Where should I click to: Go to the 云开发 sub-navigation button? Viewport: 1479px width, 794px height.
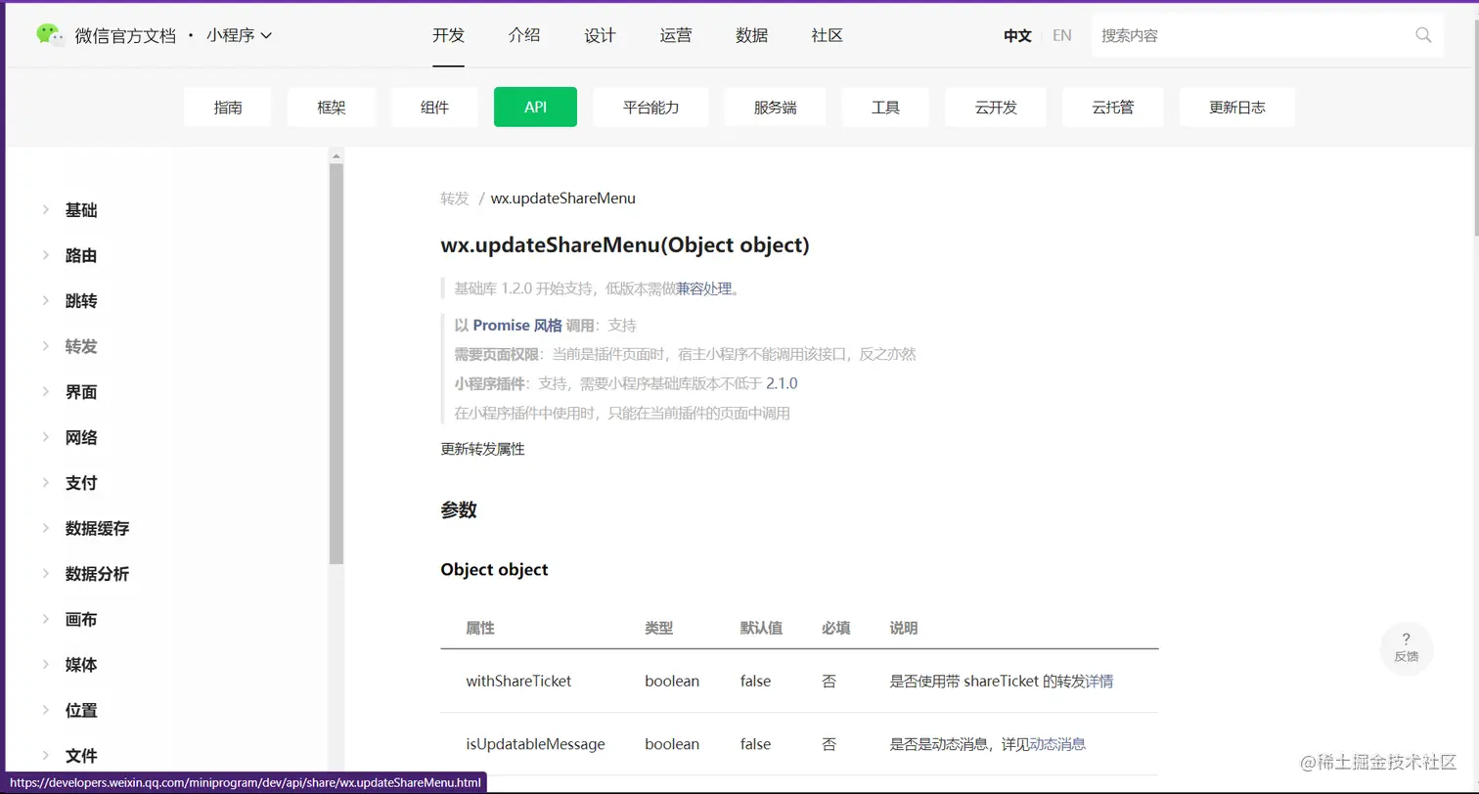996,108
